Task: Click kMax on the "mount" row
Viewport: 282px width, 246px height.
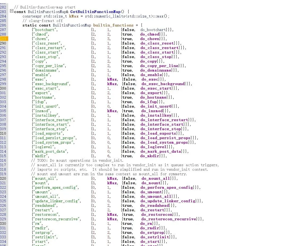Action: 112,183
